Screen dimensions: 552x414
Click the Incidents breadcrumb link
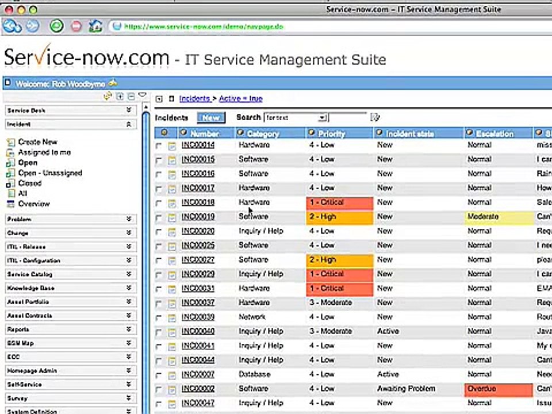pos(195,98)
